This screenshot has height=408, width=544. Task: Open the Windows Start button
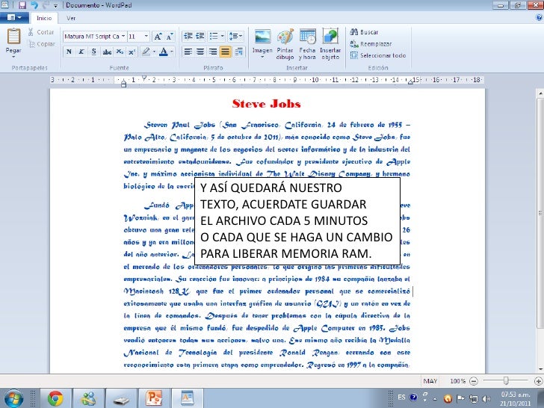[x=14, y=398]
